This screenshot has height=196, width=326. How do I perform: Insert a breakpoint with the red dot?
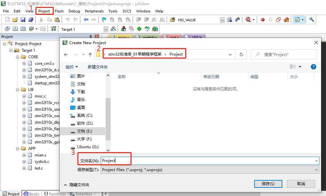coord(263,20)
